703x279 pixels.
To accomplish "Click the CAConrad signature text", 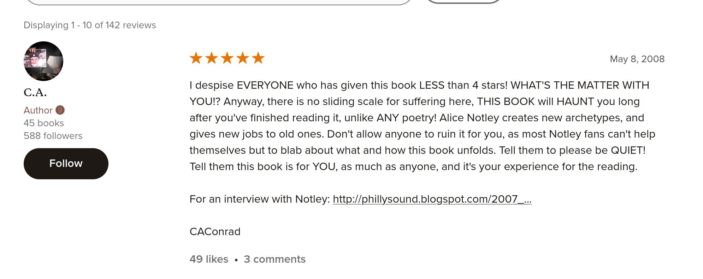I will (215, 232).
